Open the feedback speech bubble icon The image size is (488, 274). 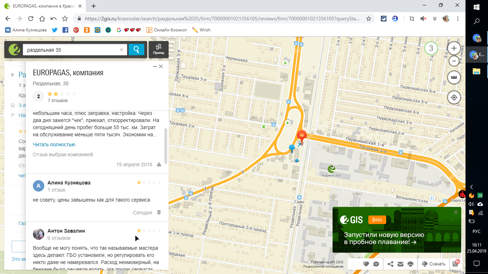(x=376, y=264)
